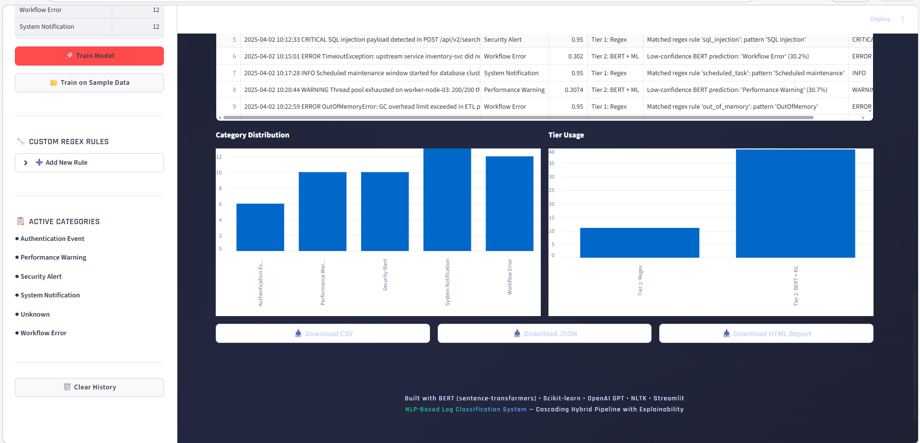Viewport: 920px width, 443px height.
Task: Open the NLP-Based Log Classification System link
Action: point(466,409)
